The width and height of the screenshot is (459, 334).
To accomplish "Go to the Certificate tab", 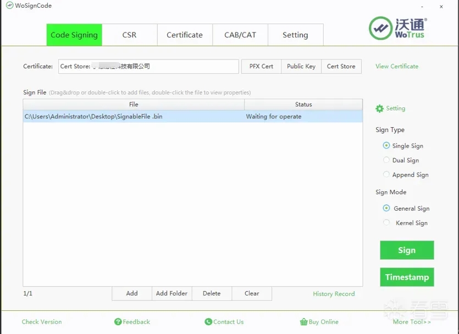I will point(185,35).
